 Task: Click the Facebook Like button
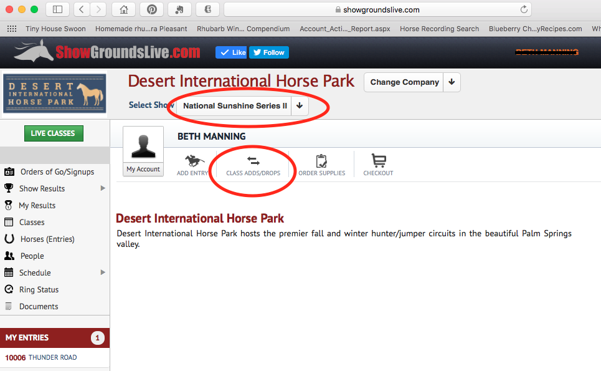[x=231, y=52]
